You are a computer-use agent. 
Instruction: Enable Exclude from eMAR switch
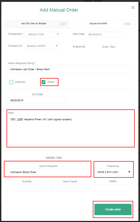pos(126,24)
